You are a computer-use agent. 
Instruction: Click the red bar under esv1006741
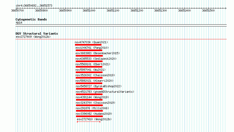[89, 50]
